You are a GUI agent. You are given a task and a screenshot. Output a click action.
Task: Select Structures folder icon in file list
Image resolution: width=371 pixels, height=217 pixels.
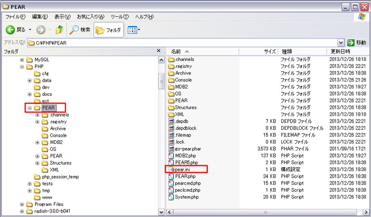171,107
